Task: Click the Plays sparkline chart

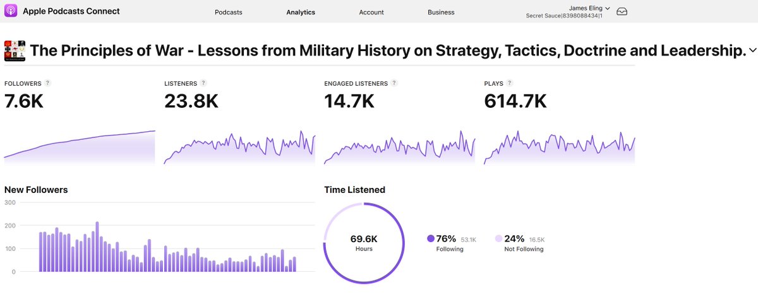Action: tap(559, 147)
